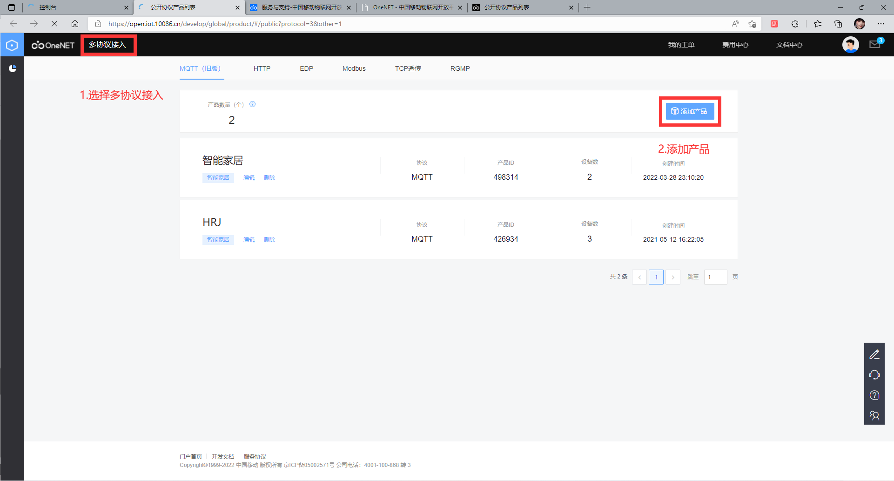Image resolution: width=894 pixels, height=481 pixels.
Task: Go to previous page of product list
Action: pyautogui.click(x=639, y=277)
